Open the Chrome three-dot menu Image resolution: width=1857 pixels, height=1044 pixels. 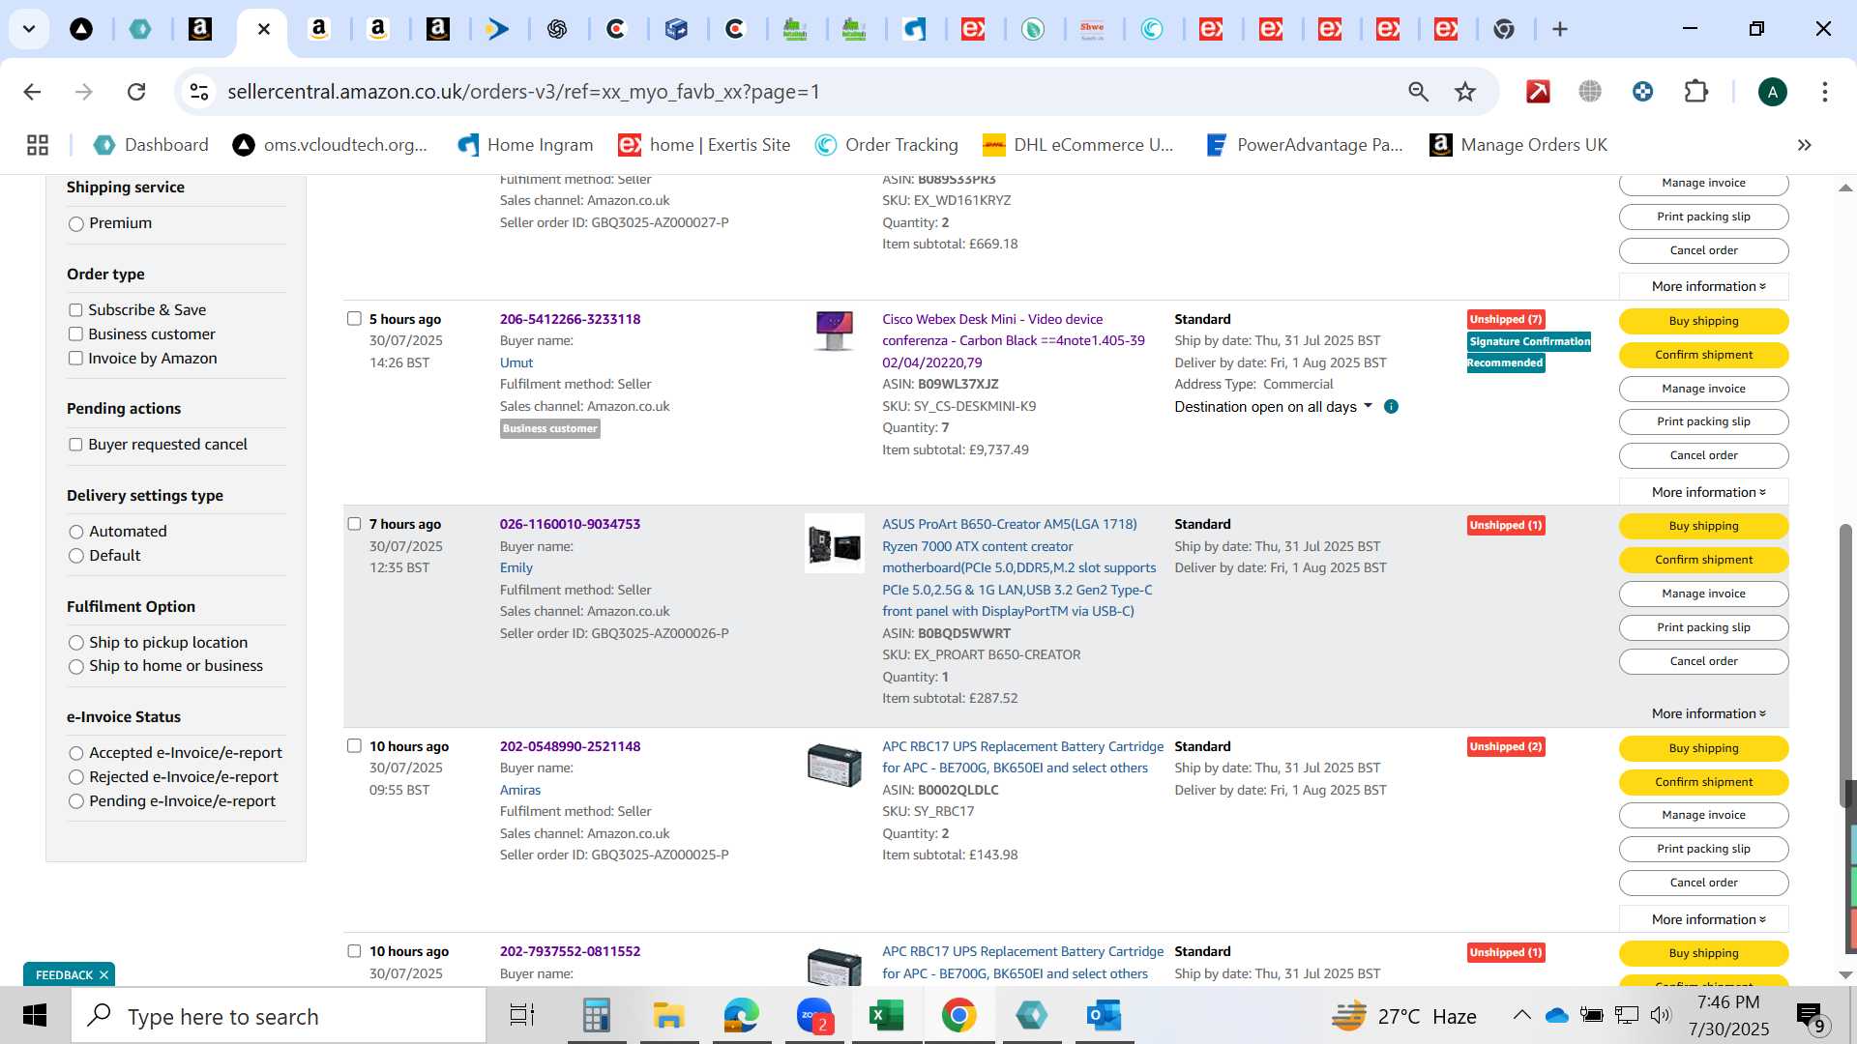1825,92
